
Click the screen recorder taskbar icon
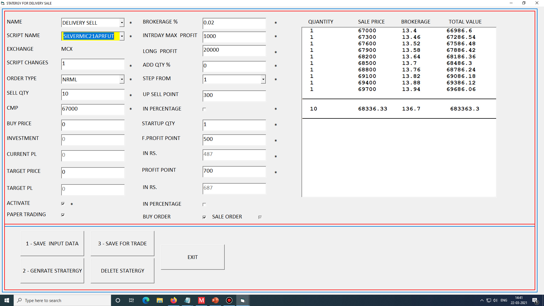click(x=229, y=300)
